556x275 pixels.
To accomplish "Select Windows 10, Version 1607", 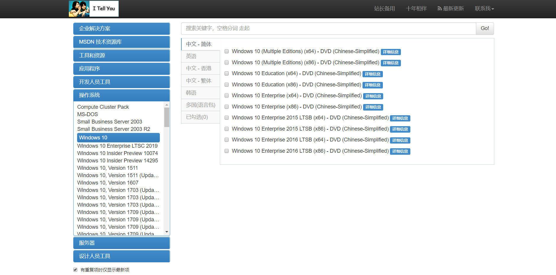I will tap(108, 183).
